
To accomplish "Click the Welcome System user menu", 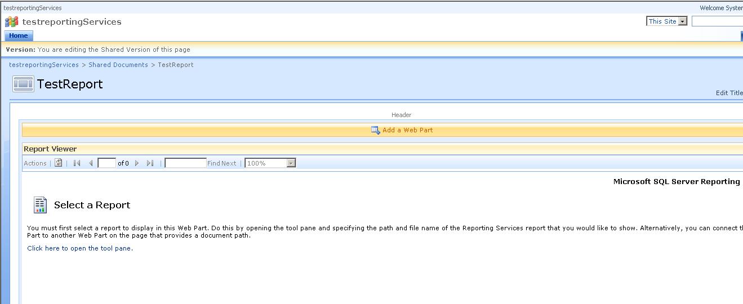I will click(721, 8).
